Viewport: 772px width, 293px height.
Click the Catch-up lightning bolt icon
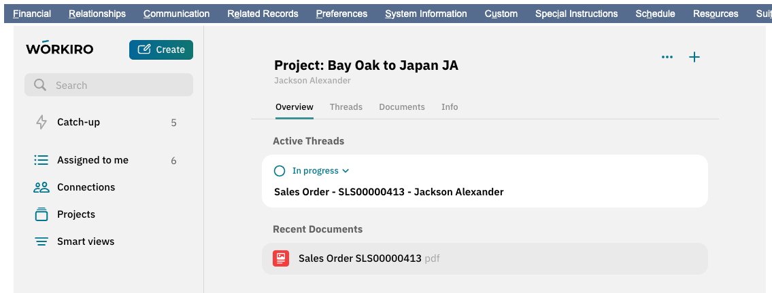tap(41, 122)
